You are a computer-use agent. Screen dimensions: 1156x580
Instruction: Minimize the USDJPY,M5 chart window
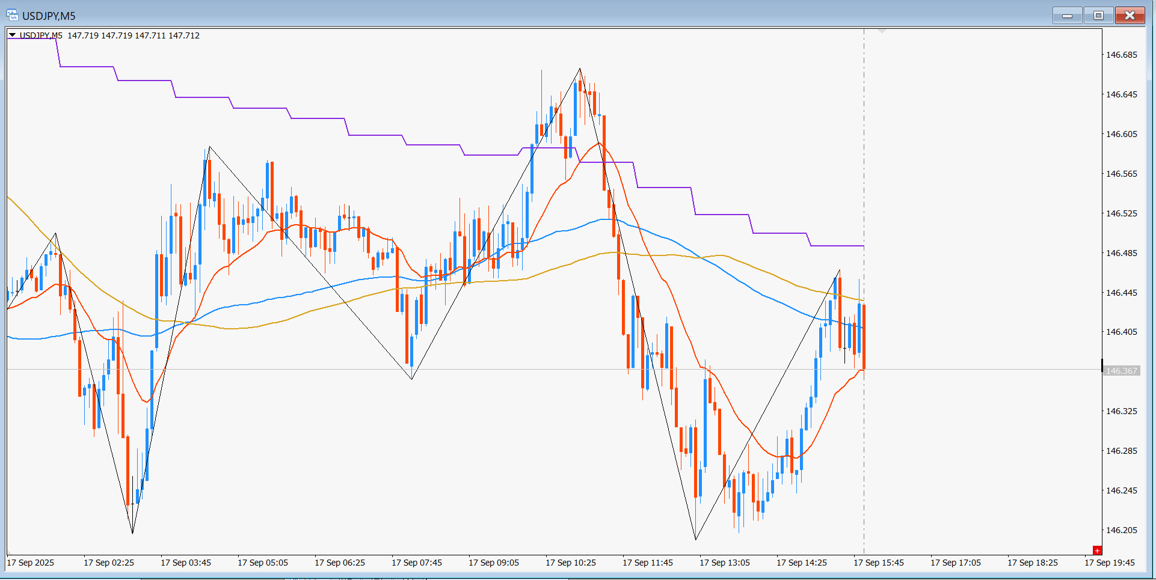point(1068,15)
